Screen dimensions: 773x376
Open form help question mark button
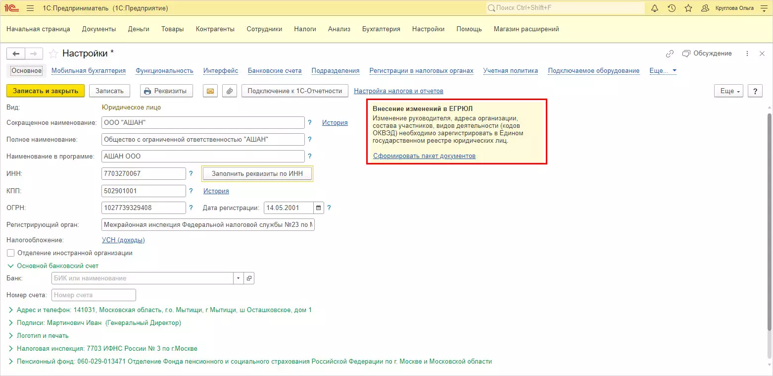[x=755, y=91]
